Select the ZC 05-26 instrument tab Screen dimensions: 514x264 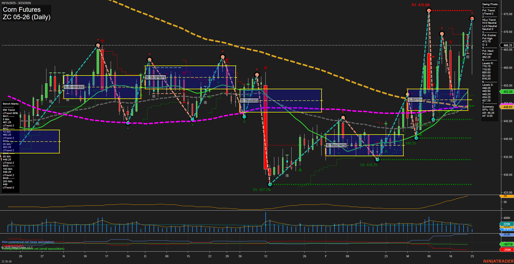point(7,261)
